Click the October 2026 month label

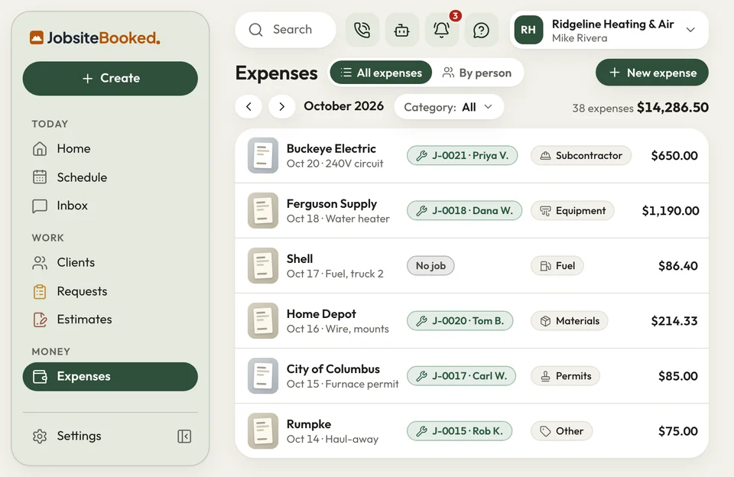[343, 106]
